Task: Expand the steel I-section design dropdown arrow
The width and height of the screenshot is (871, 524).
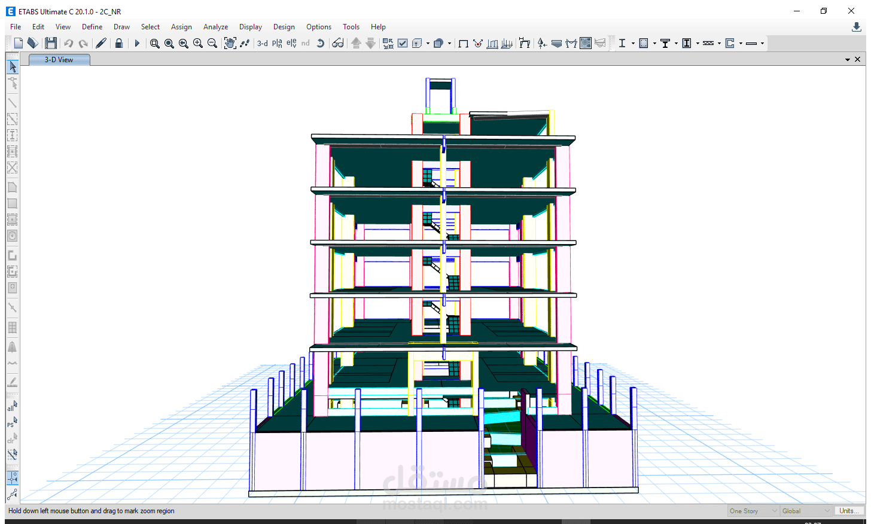Action: (x=633, y=43)
